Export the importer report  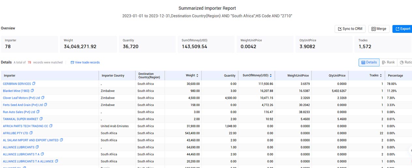[403, 29]
